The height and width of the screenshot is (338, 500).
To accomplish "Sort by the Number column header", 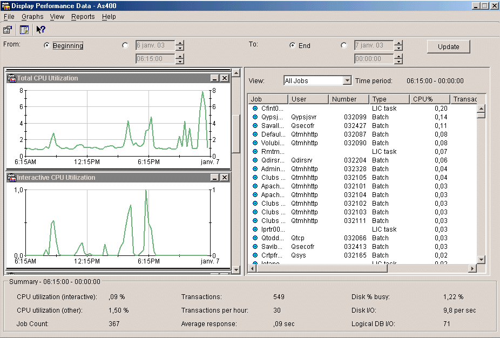I will 349,99.
